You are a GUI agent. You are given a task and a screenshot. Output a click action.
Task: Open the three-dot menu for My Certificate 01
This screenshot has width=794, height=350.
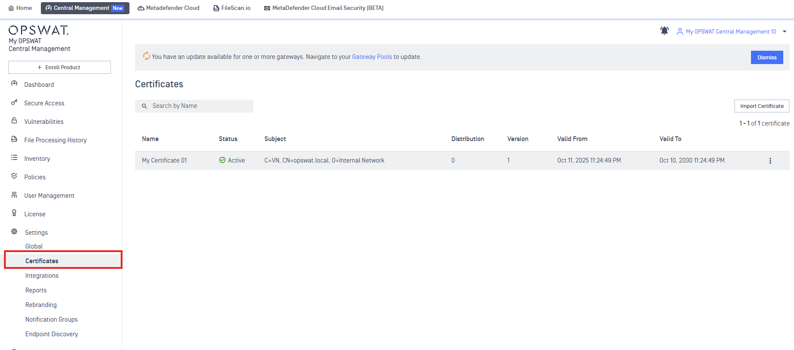(x=770, y=161)
